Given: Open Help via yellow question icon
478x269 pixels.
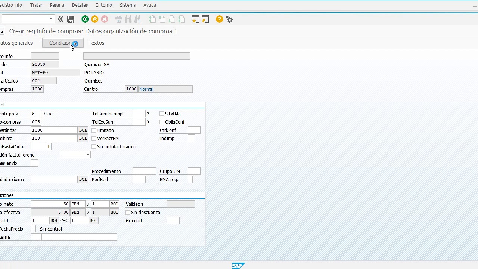Looking at the screenshot, I should (x=219, y=19).
